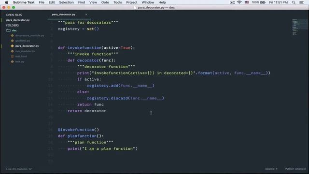Click the battery 100% indicator

pos(258,2)
